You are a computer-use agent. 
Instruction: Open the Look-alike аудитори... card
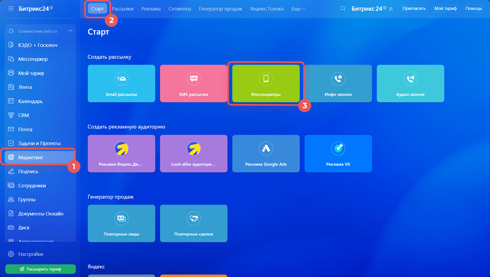[x=194, y=153]
